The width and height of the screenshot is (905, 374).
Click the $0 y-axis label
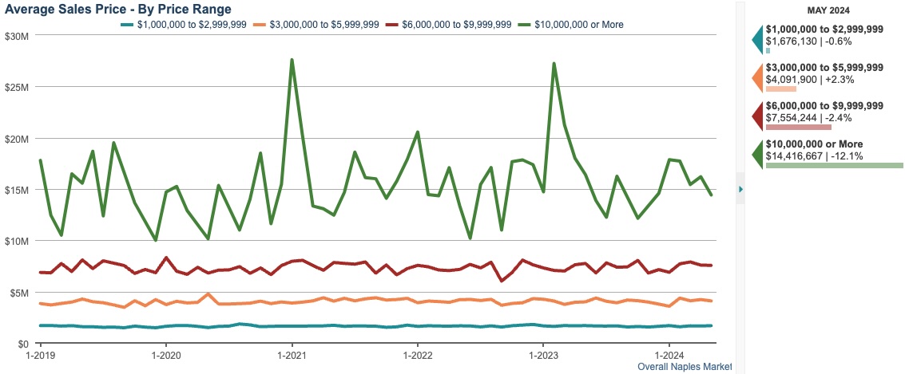(x=24, y=344)
